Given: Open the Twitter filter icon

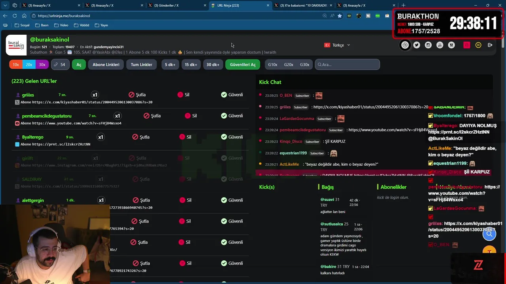Looking at the screenshot, I should [x=417, y=45].
